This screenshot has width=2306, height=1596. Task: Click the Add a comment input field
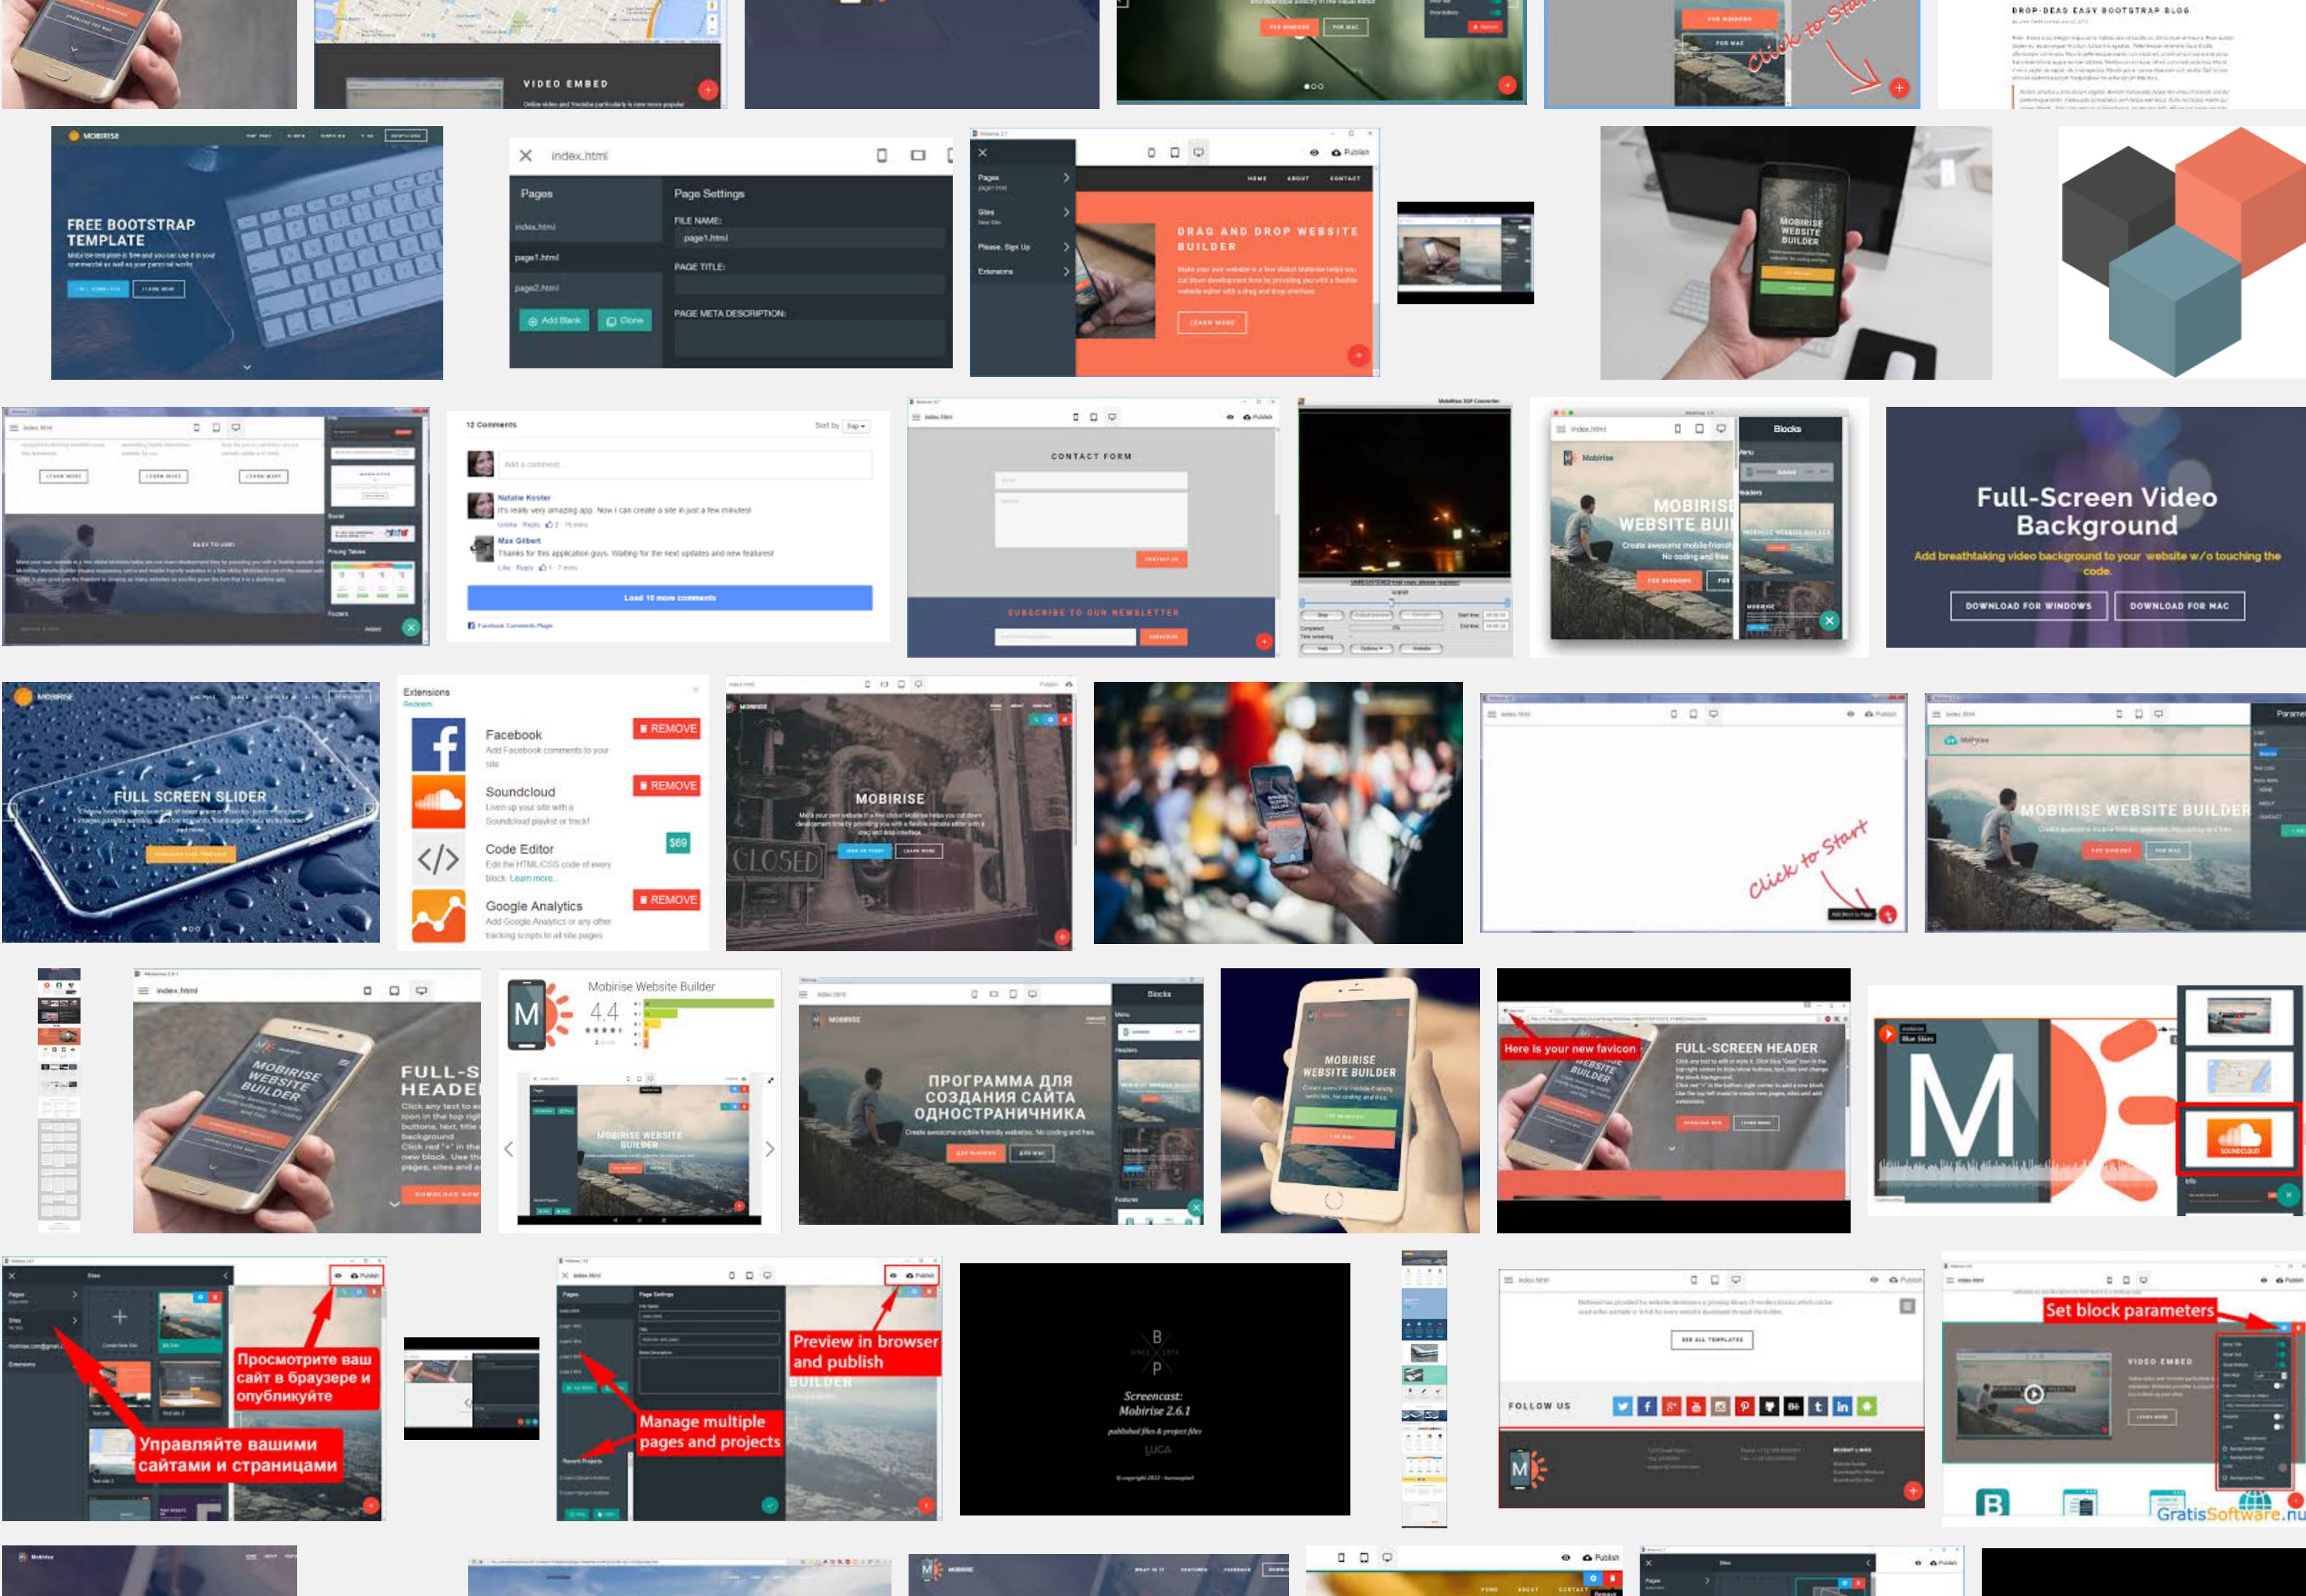click(685, 464)
